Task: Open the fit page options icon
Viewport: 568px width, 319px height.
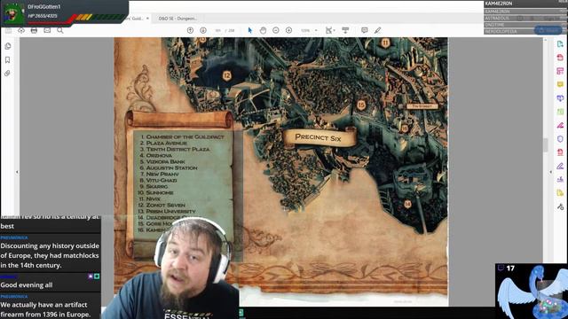Action: pos(329,30)
